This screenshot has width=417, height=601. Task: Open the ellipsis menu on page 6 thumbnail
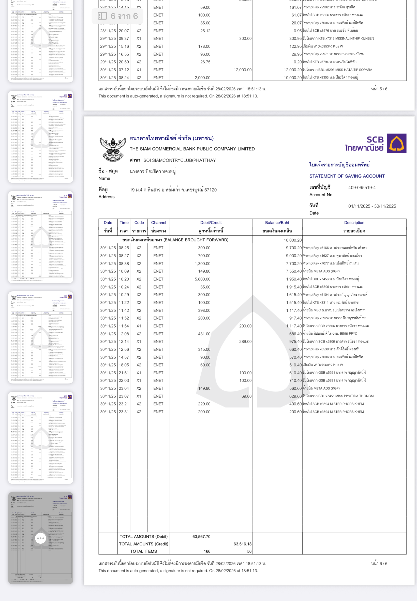pyautogui.click(x=40, y=538)
